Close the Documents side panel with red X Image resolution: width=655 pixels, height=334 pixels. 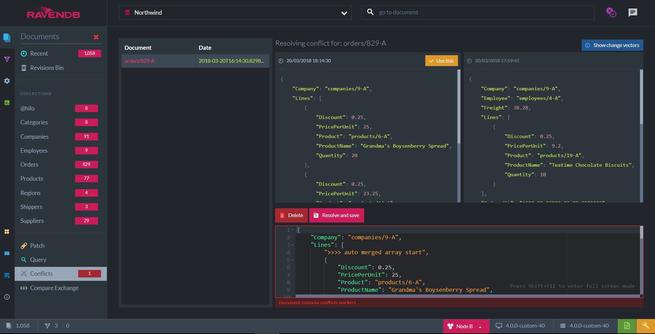pyautogui.click(x=96, y=37)
